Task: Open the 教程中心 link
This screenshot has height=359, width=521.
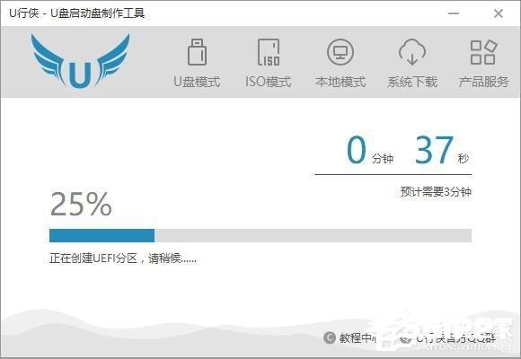Action: click(358, 338)
